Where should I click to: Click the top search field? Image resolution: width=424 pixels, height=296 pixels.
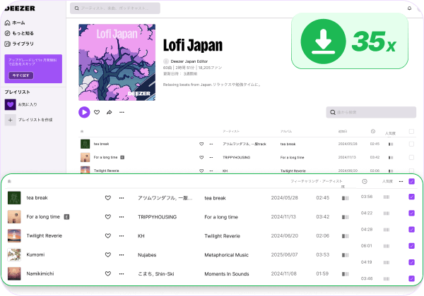click(x=115, y=8)
